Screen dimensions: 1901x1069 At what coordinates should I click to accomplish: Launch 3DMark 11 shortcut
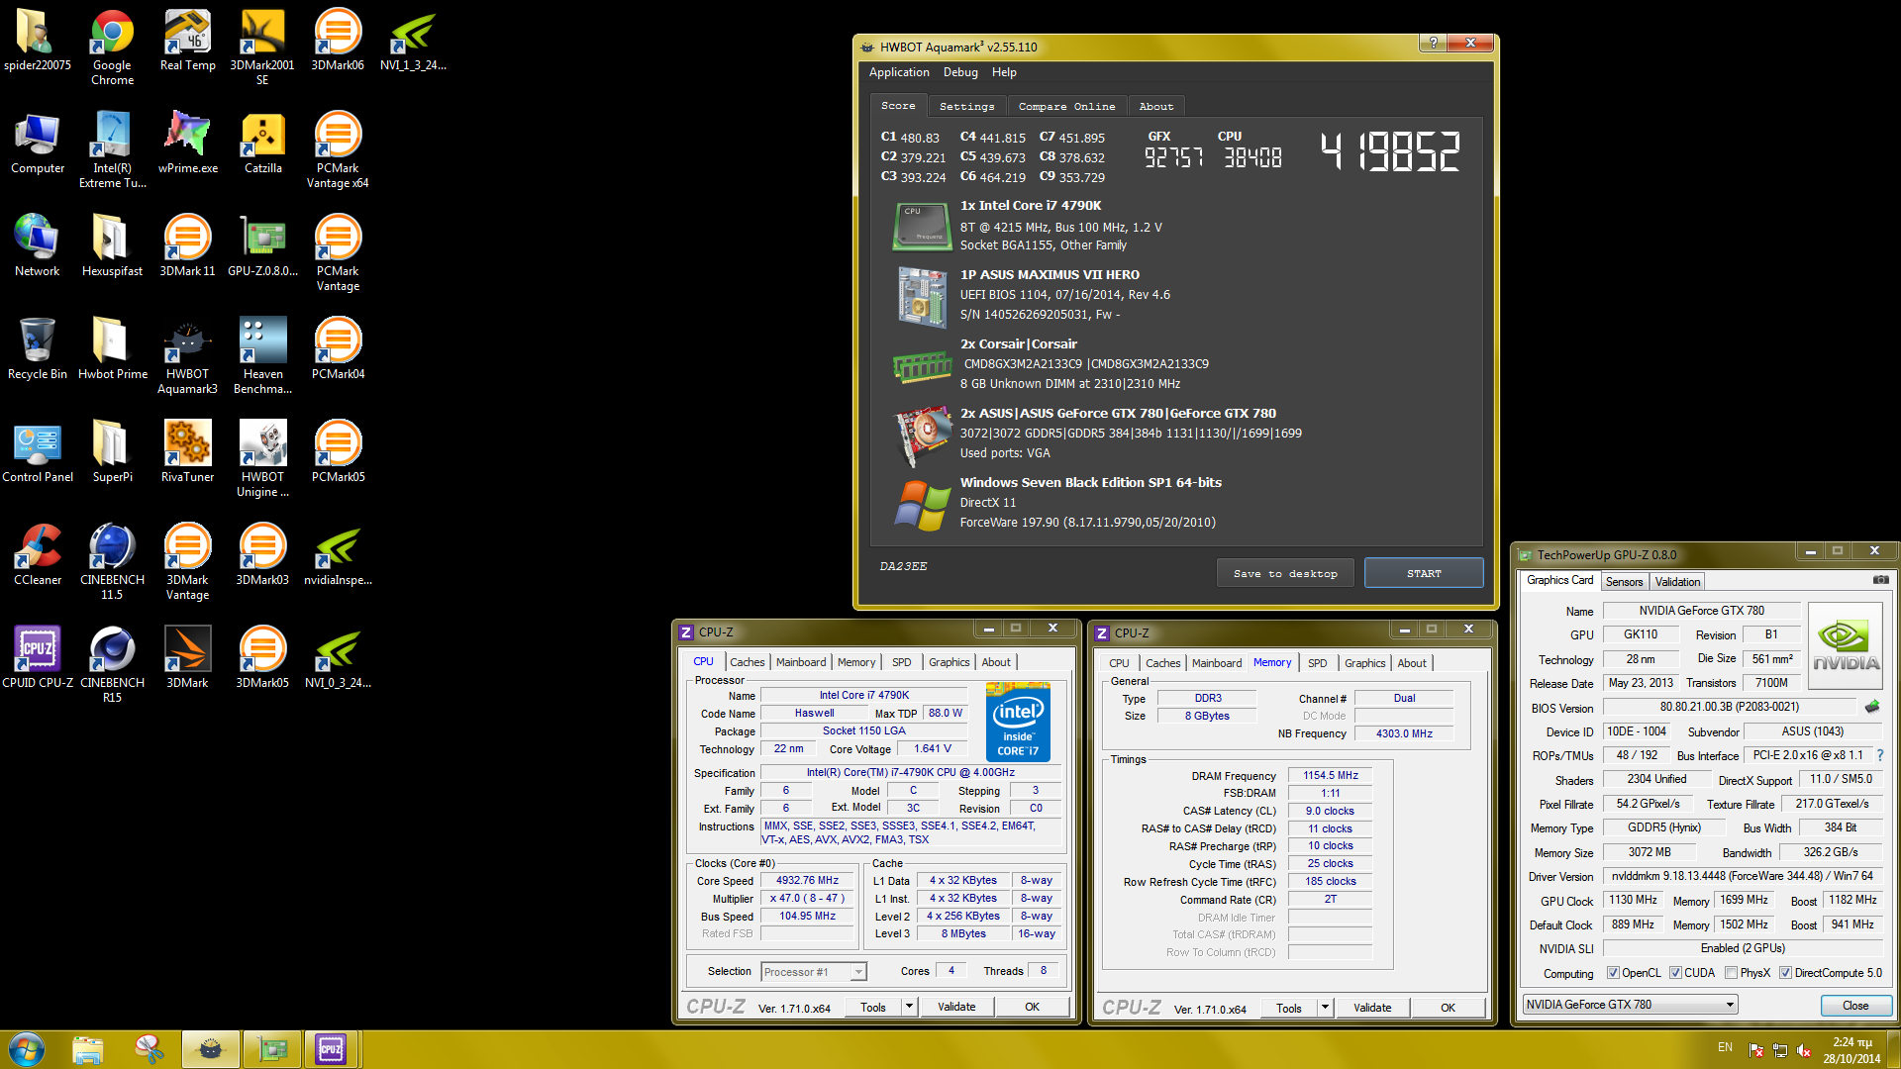click(x=187, y=245)
